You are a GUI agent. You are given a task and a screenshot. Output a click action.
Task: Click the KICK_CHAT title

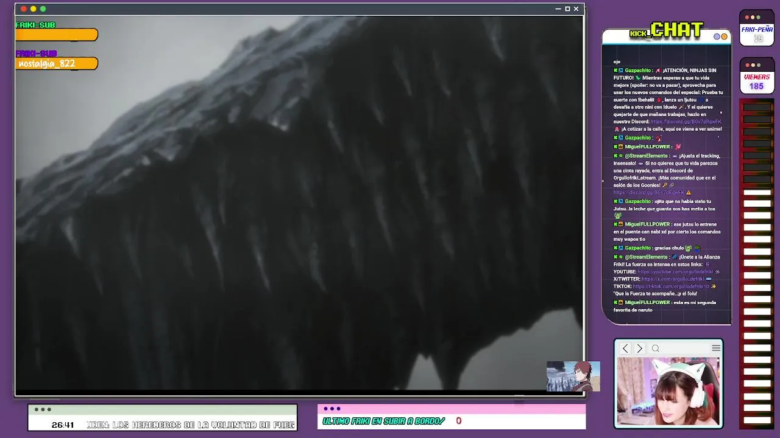point(667,30)
